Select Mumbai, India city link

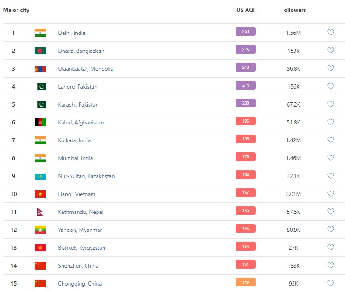75,158
